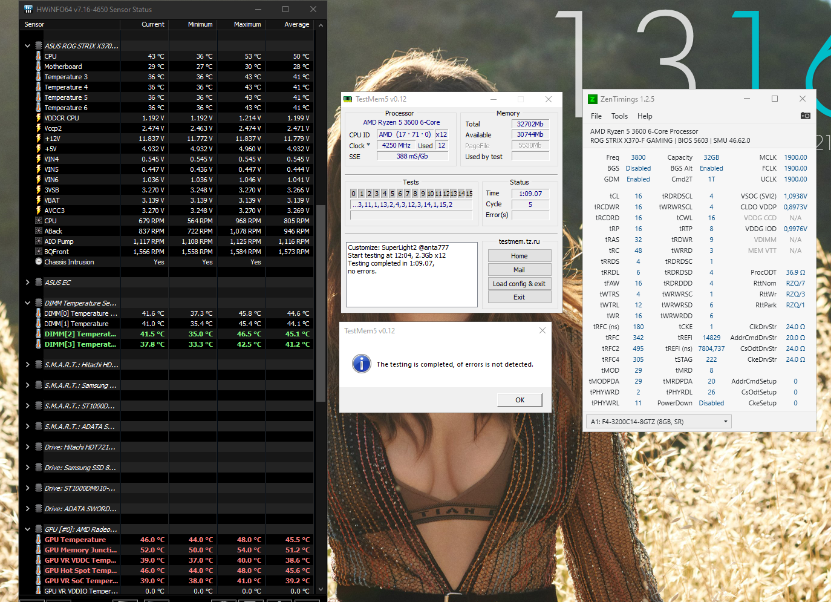
Task: Expand the Drive: Samsung SSD group
Action: (x=27, y=468)
